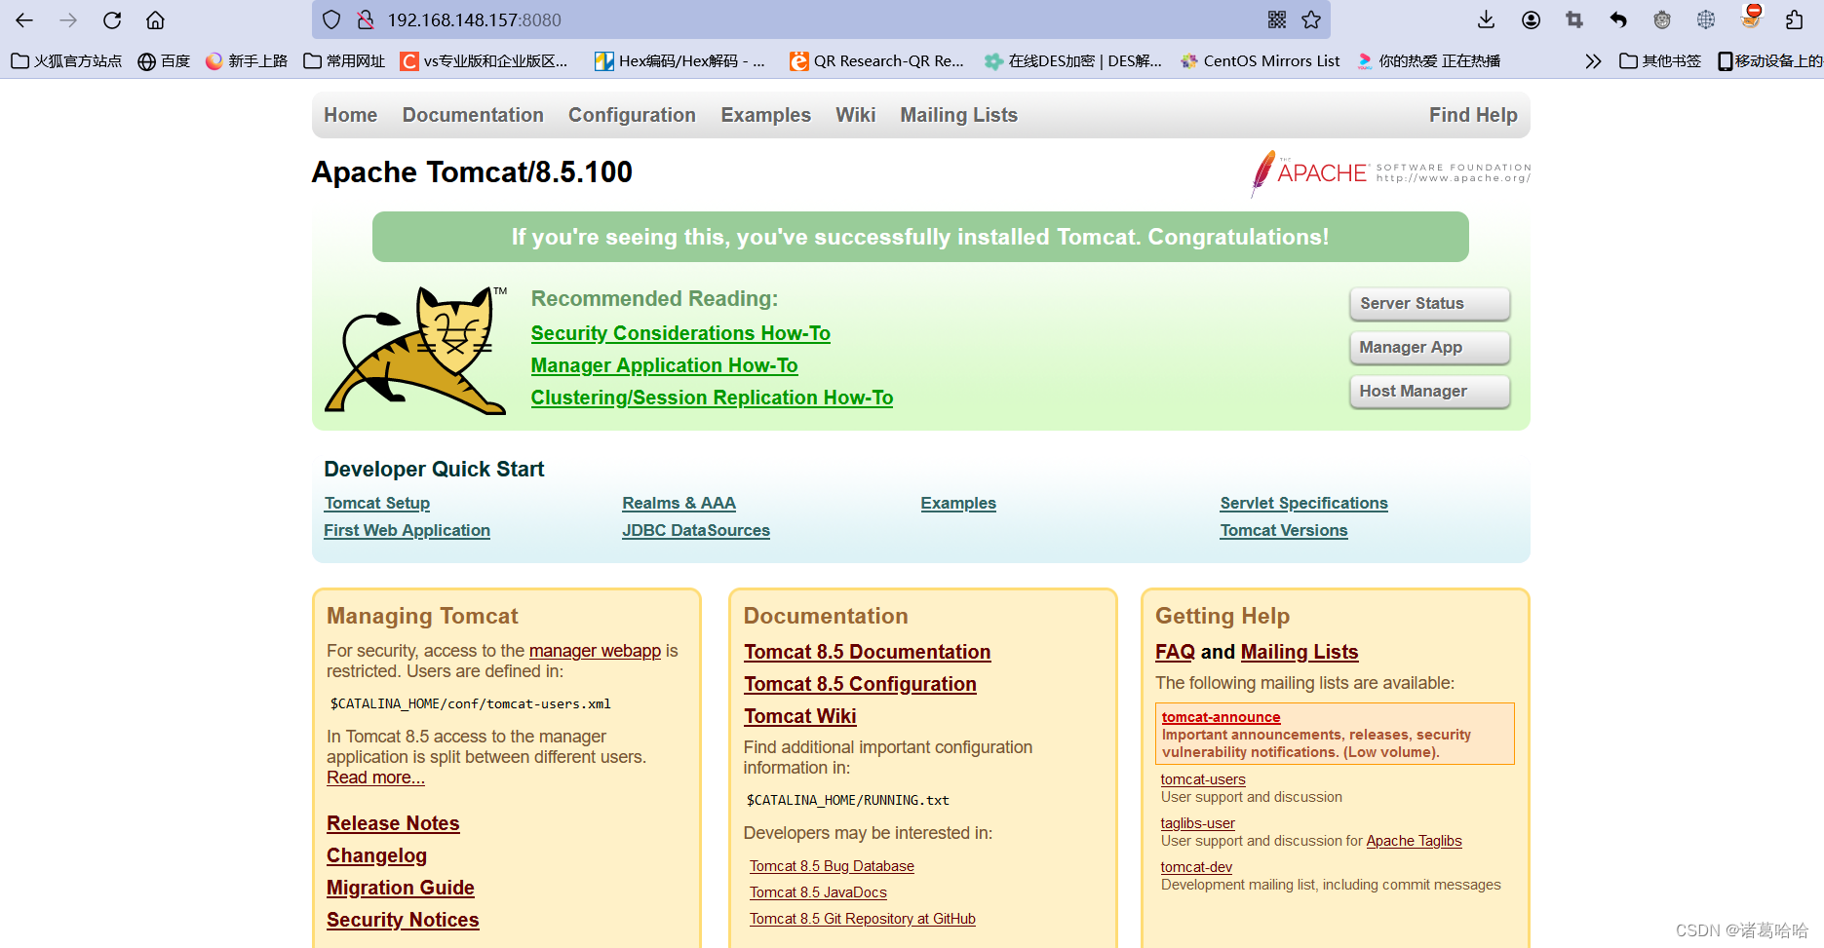
Task: Open the downloads panel icon
Action: coord(1486,19)
